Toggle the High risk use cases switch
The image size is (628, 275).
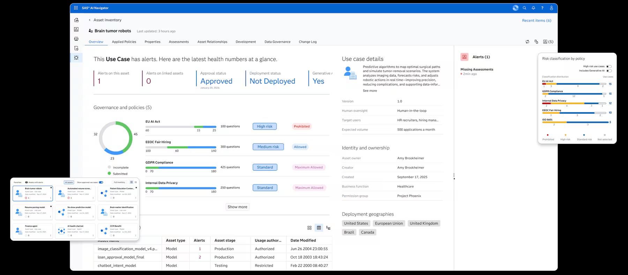pyautogui.click(x=609, y=66)
